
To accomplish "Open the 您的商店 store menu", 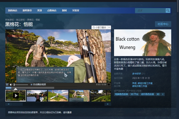I will click(x=12, y=11).
